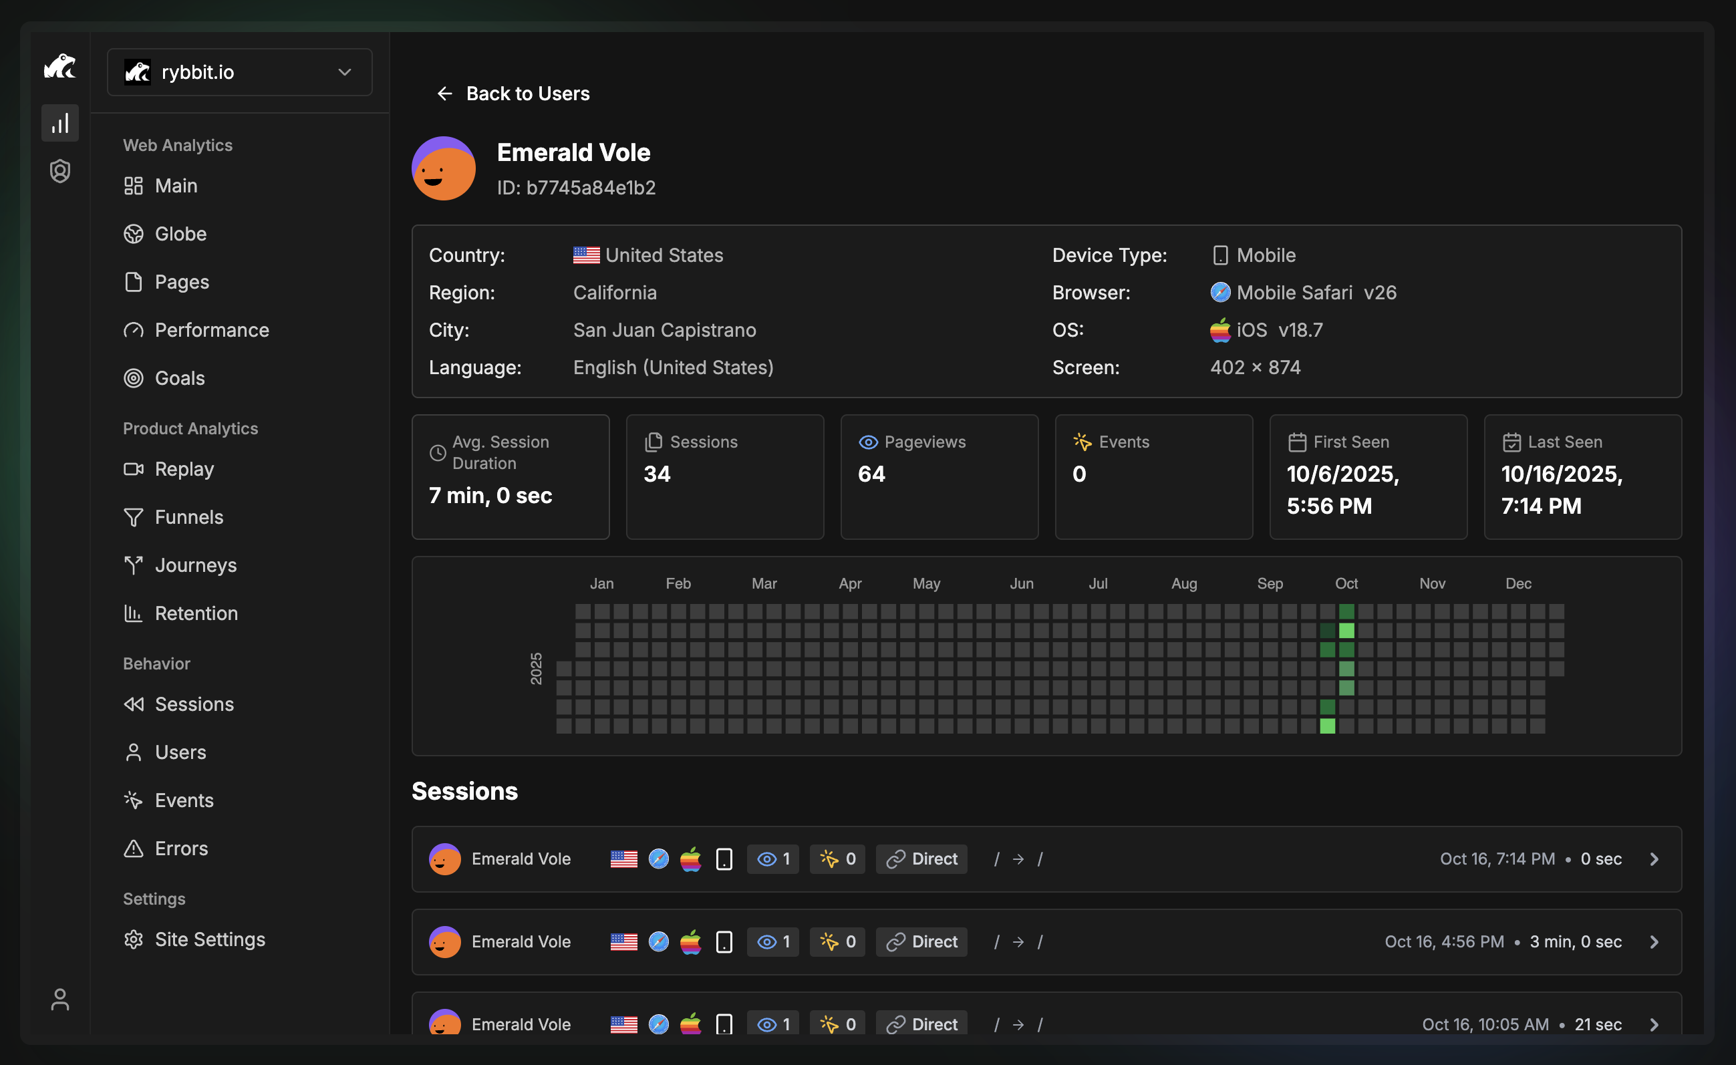Click the Replay camera icon
This screenshot has height=1065, width=1736.
(x=133, y=469)
